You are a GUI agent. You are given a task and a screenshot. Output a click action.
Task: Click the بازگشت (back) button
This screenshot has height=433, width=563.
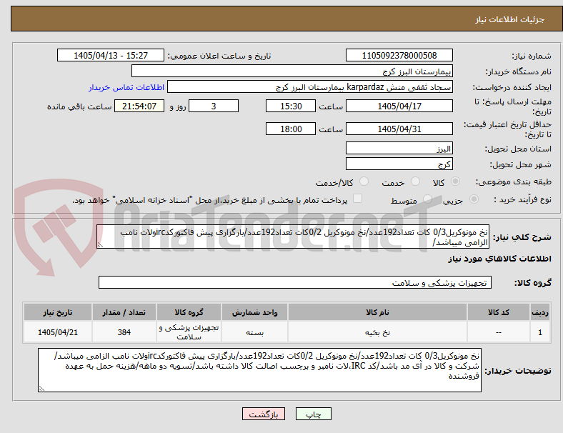point(264,414)
